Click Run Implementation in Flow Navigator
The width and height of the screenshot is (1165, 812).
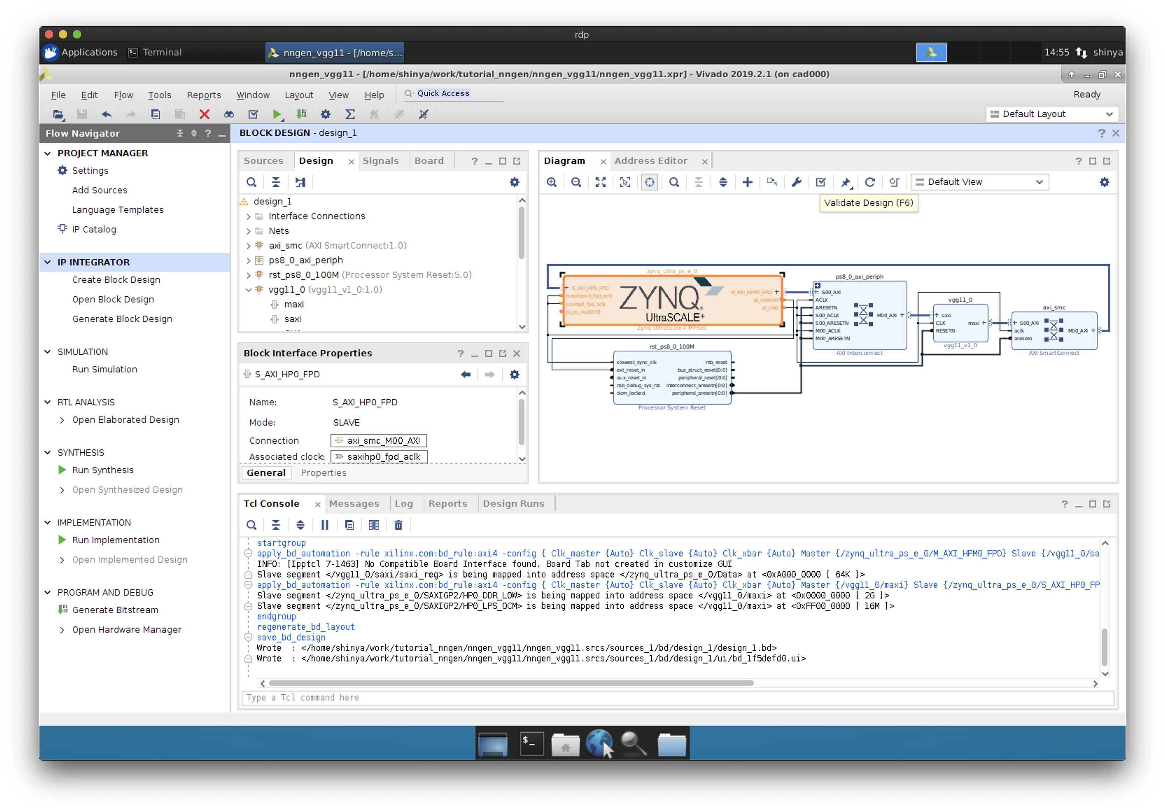pos(116,540)
